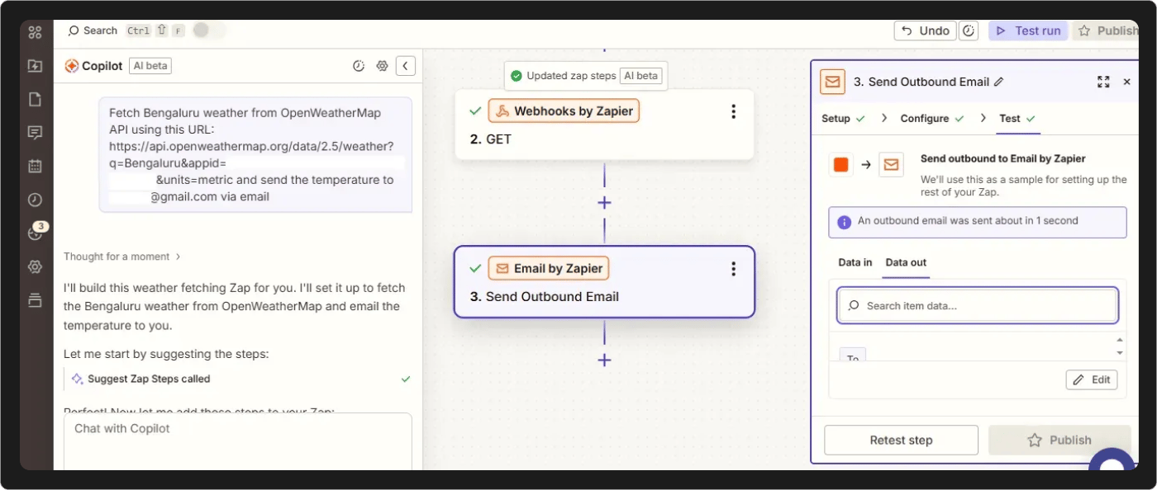Switch to the Data in tab
Viewport: 1157px width, 490px height.
855,262
